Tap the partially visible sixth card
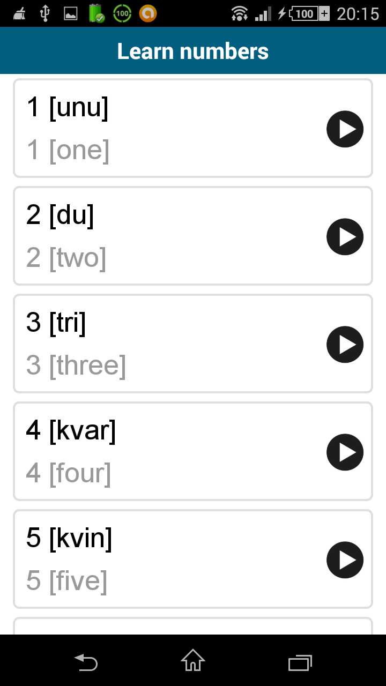 193,627
